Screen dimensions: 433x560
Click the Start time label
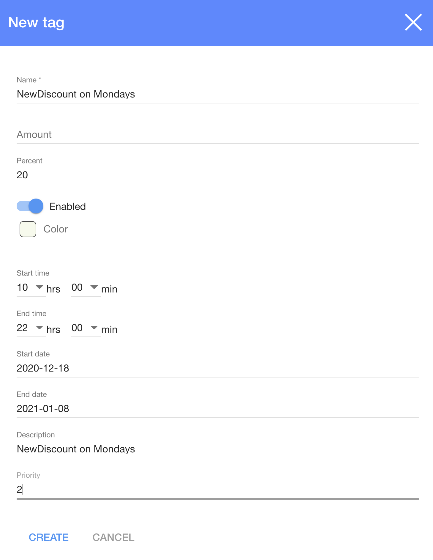33,273
